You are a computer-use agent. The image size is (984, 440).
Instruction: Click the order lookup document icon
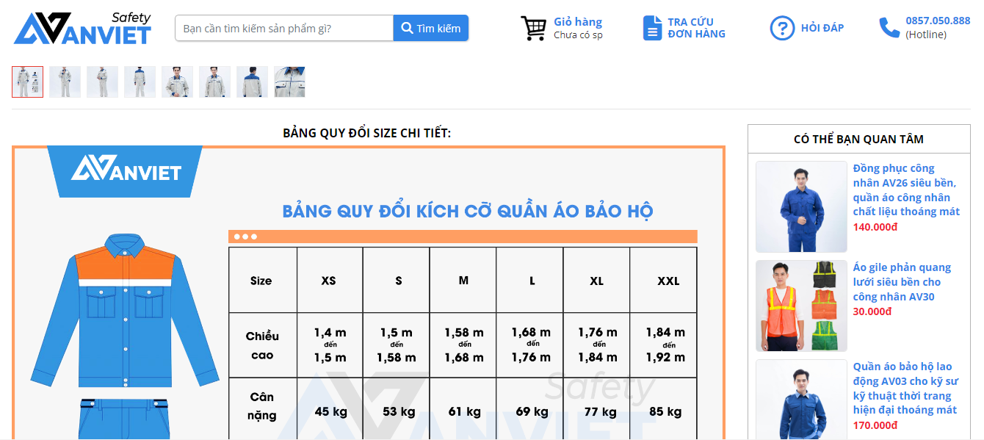coord(651,28)
